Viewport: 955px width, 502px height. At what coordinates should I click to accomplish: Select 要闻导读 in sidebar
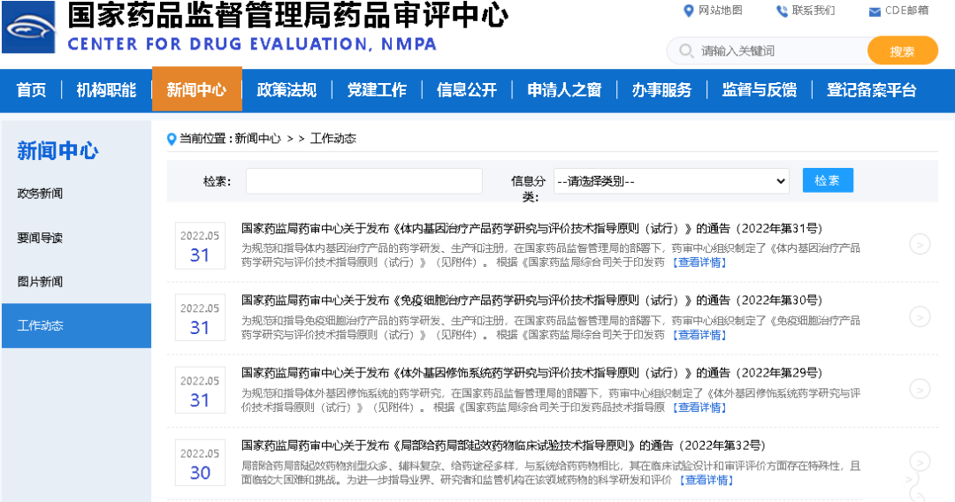pos(40,238)
